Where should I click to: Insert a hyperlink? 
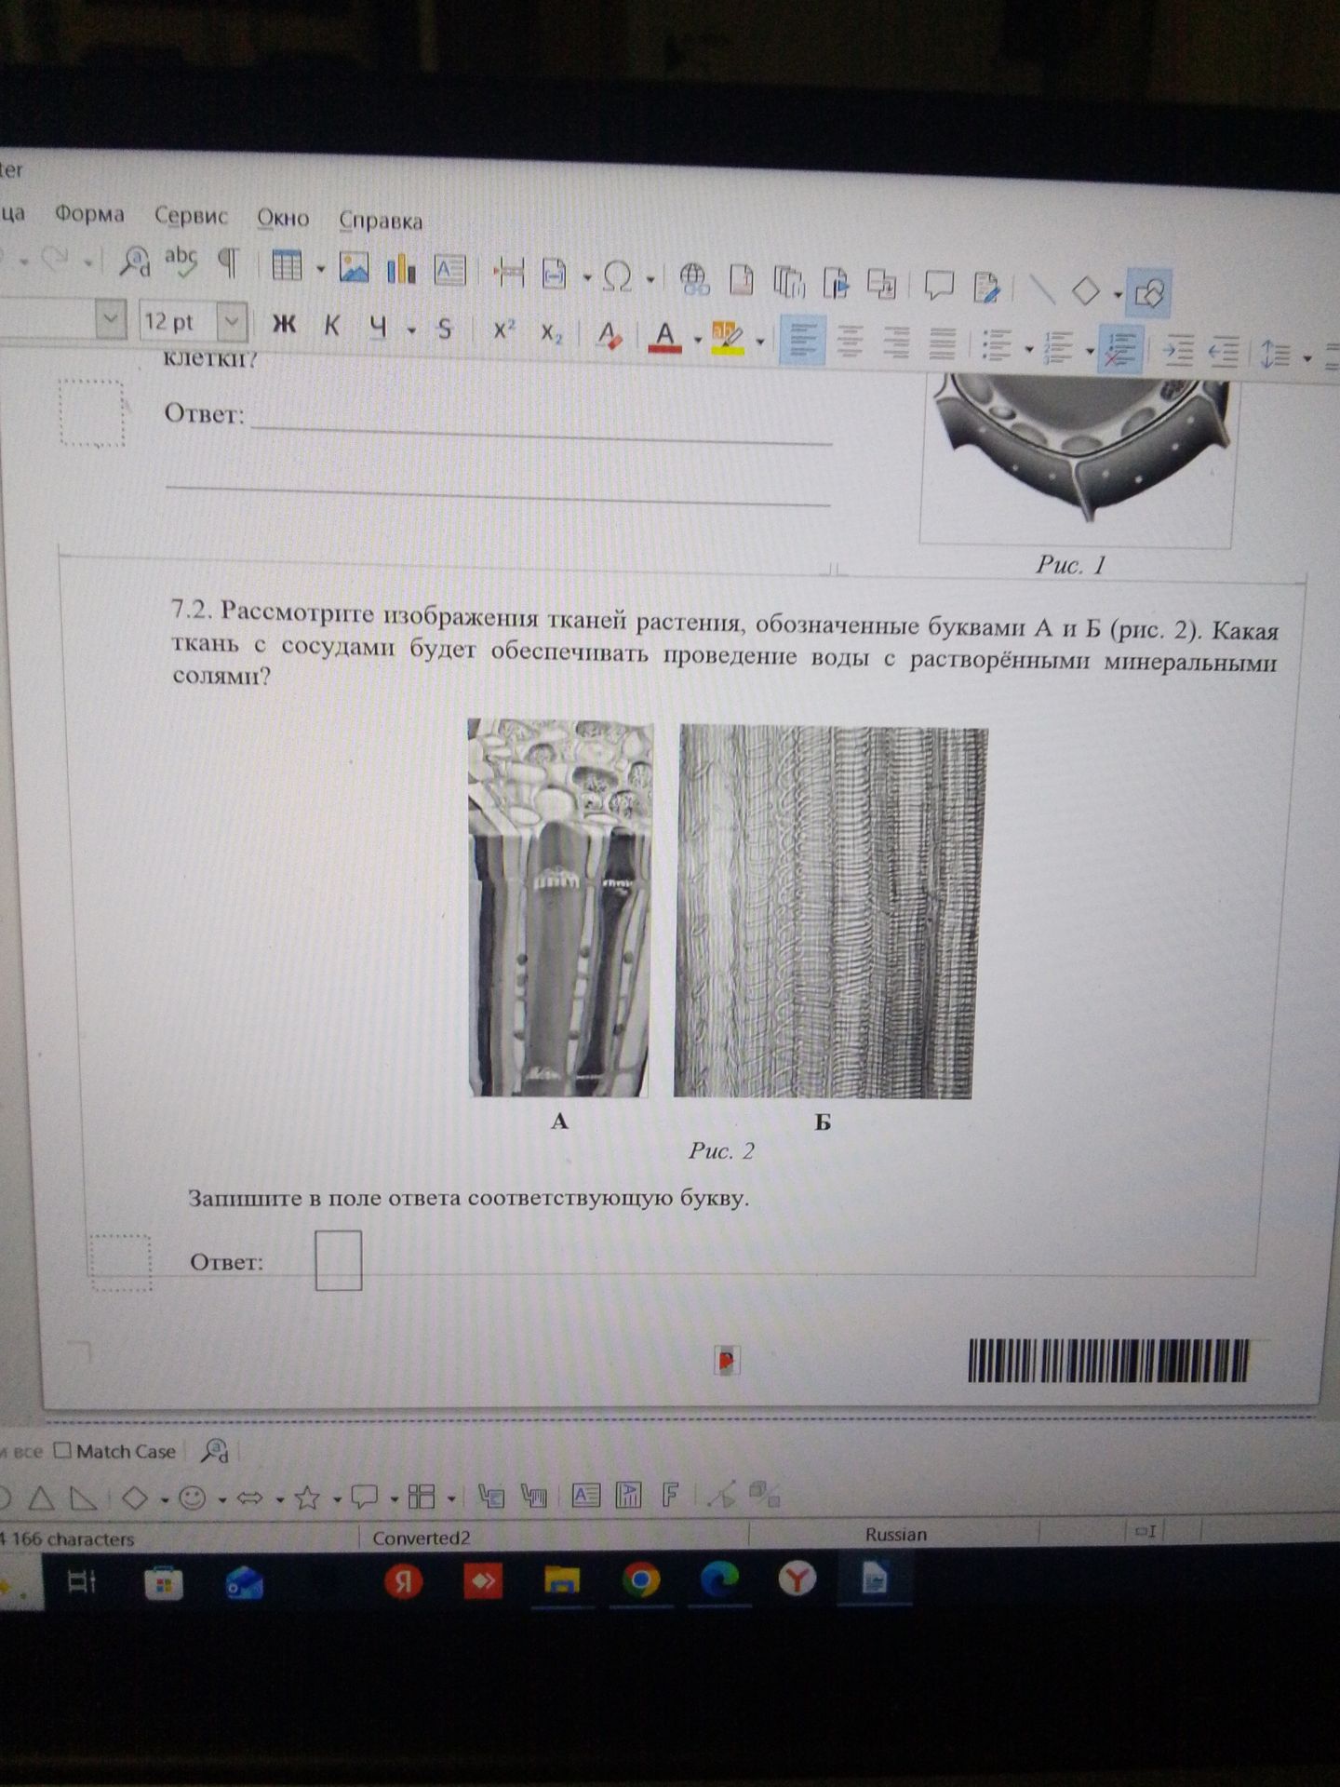(x=694, y=279)
